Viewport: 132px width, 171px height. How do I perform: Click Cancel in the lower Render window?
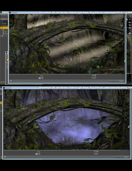126,157
